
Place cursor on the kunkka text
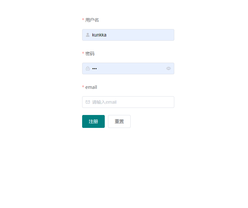coord(99,35)
